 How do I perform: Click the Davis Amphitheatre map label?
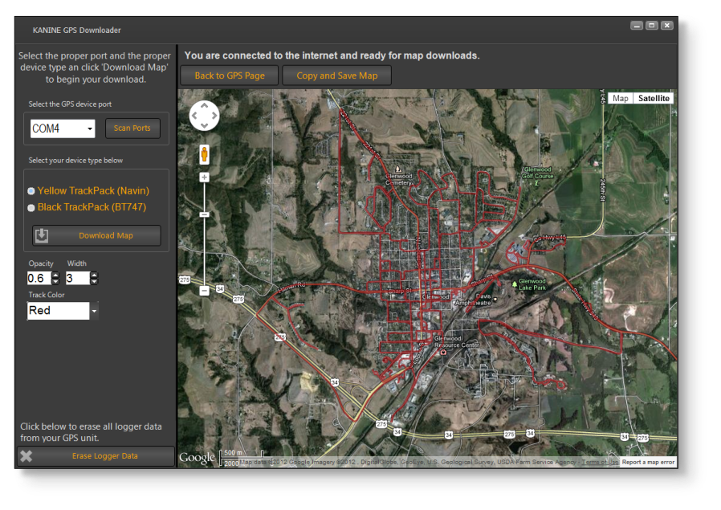point(473,300)
